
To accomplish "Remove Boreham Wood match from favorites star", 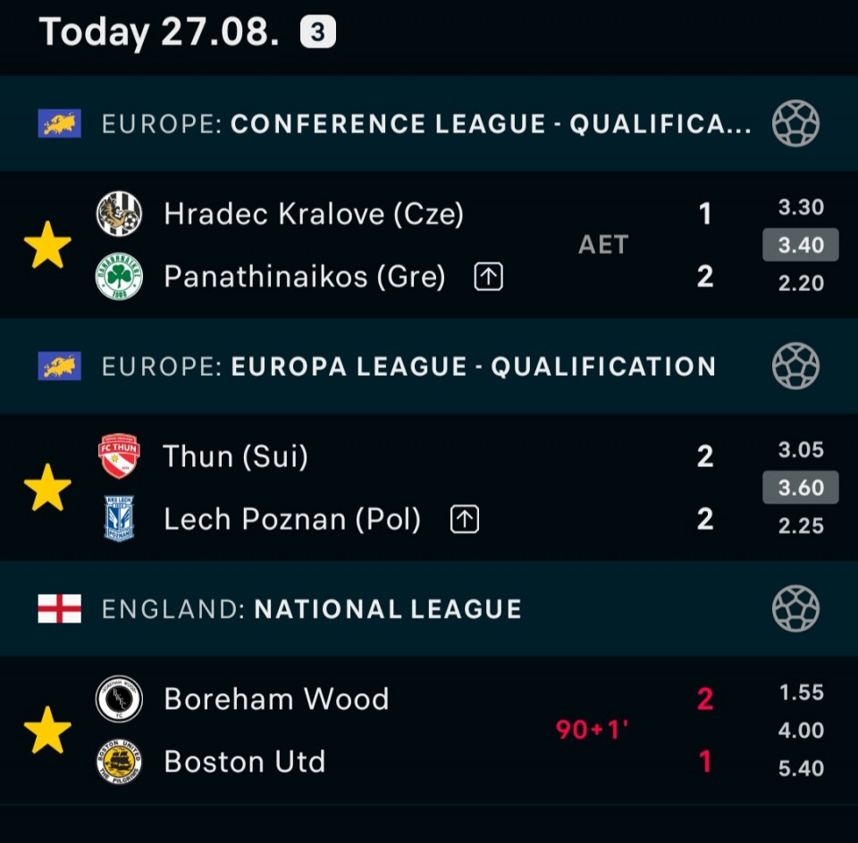I will point(47,730).
